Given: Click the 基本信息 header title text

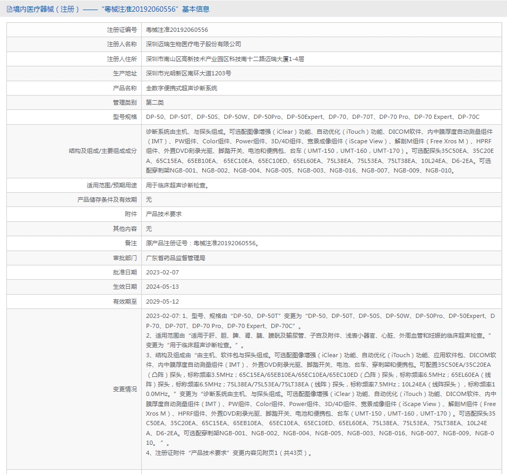Looking at the screenshot, I should pos(195,10).
